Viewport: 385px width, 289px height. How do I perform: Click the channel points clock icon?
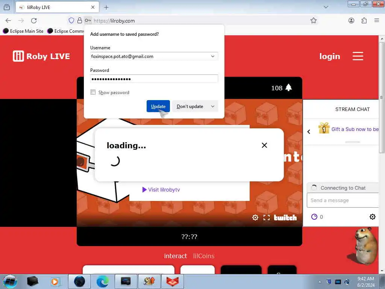click(x=314, y=217)
